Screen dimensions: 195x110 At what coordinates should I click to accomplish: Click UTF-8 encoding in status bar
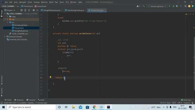coord(180,103)
